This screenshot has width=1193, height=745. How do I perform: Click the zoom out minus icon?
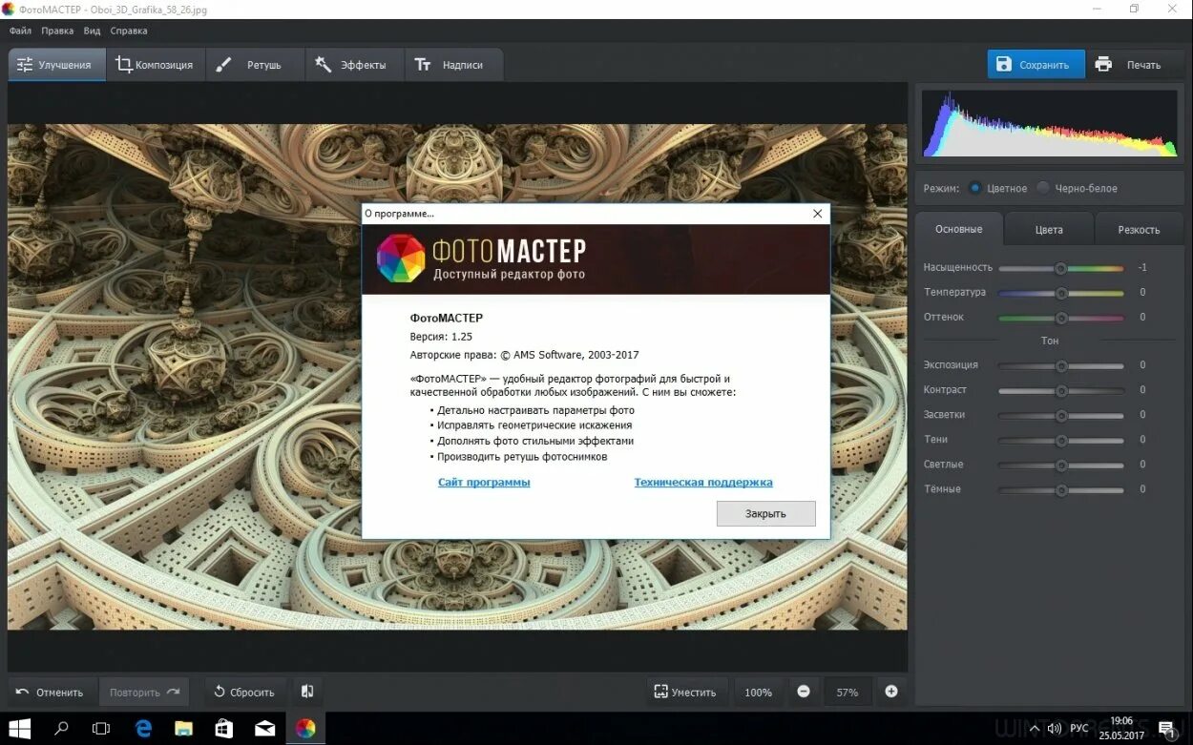click(x=804, y=692)
